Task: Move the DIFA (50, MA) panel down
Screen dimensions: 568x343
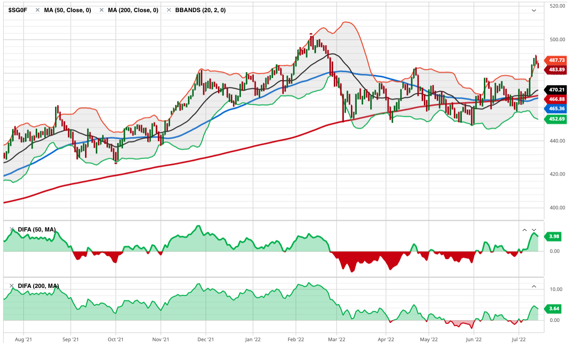Action: pyautogui.click(x=534, y=230)
